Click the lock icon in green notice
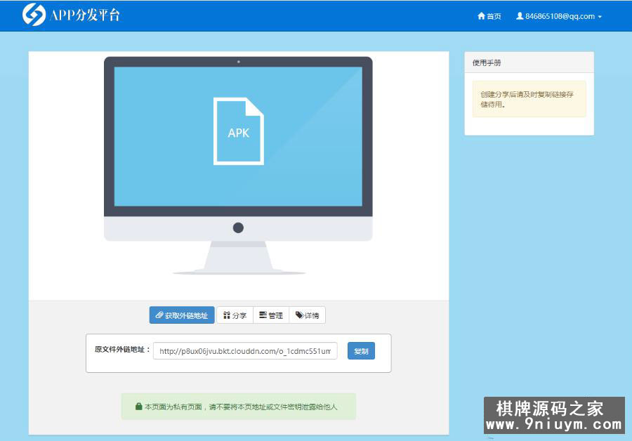Image resolution: width=632 pixels, height=441 pixels. (138, 407)
